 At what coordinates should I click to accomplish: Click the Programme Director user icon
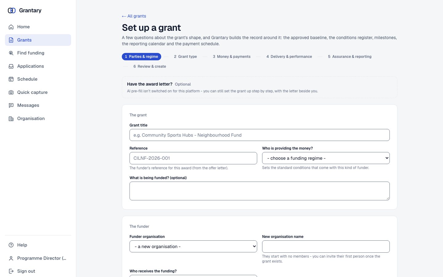(x=11, y=258)
